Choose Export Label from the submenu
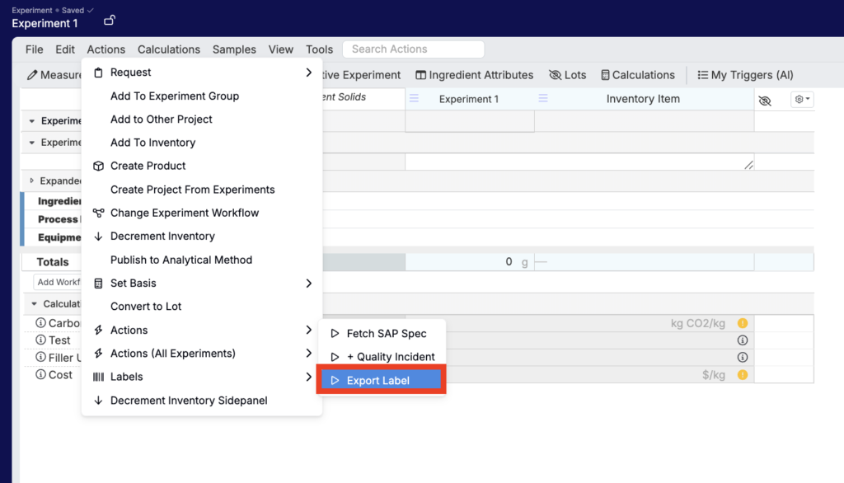This screenshot has height=483, width=844. coord(381,380)
